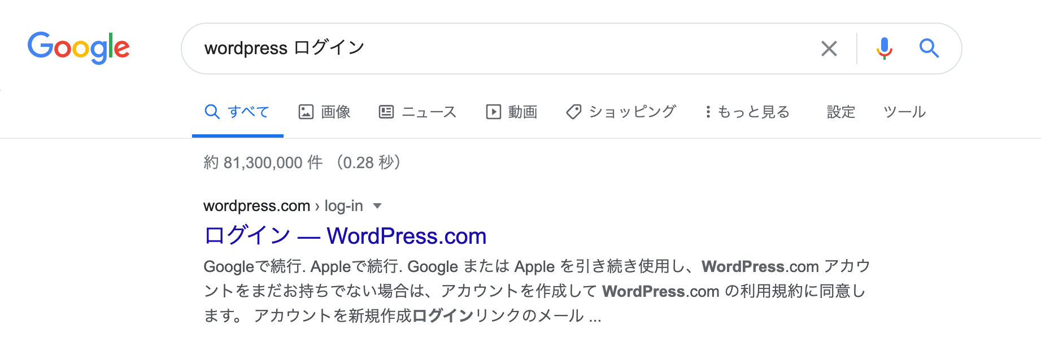This screenshot has width=1041, height=351.
Task: Select the すべて tab
Action: (237, 112)
